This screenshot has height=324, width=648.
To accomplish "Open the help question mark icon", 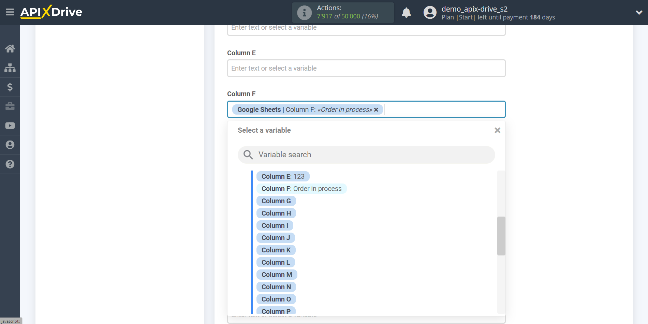I will pyautogui.click(x=10, y=164).
